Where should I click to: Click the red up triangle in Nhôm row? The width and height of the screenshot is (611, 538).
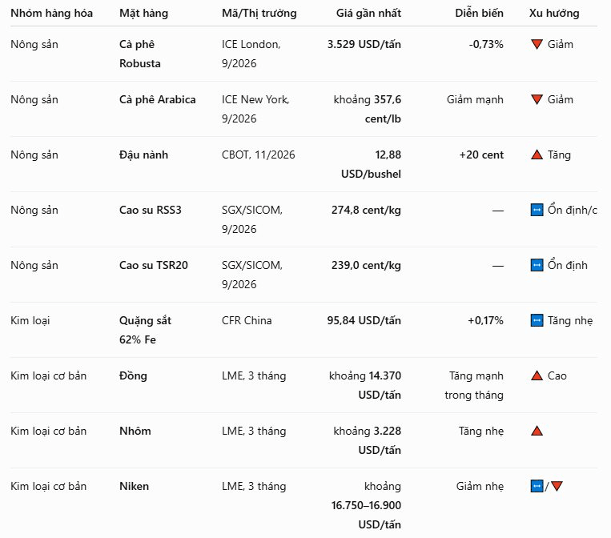tap(537, 432)
